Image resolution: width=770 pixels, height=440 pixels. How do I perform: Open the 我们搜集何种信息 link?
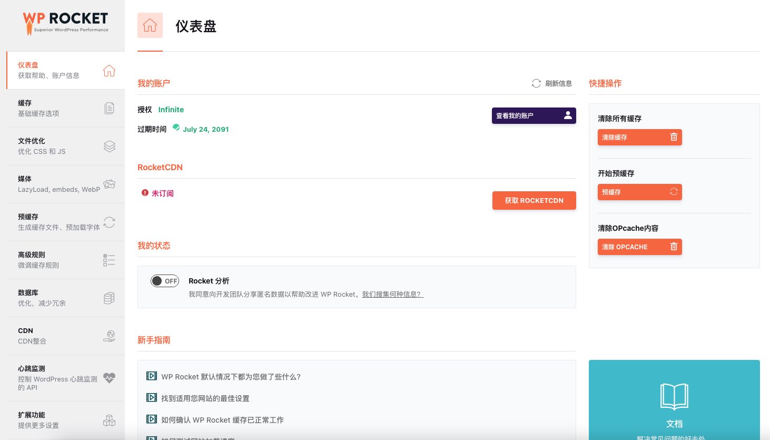click(x=392, y=294)
